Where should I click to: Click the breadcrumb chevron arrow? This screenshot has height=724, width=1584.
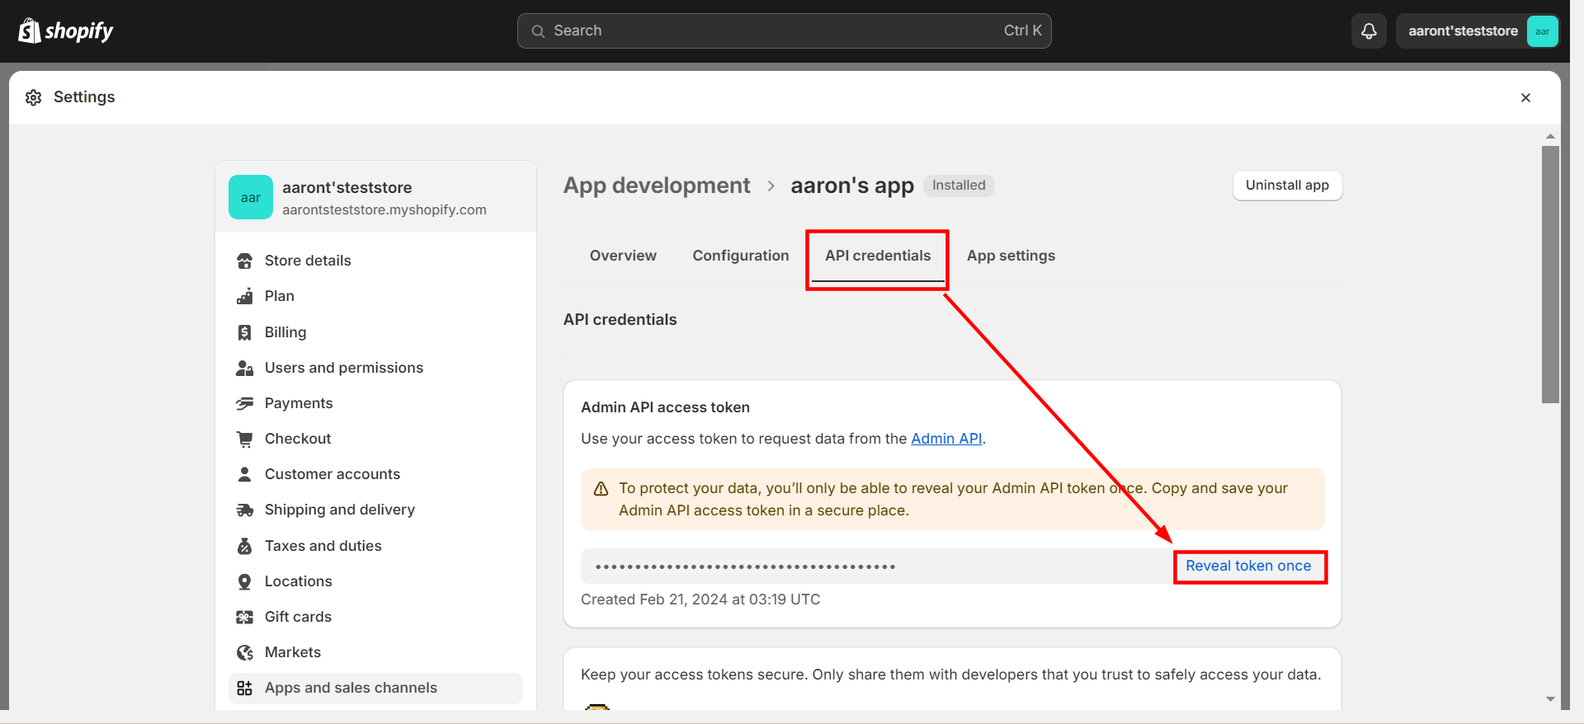click(771, 186)
